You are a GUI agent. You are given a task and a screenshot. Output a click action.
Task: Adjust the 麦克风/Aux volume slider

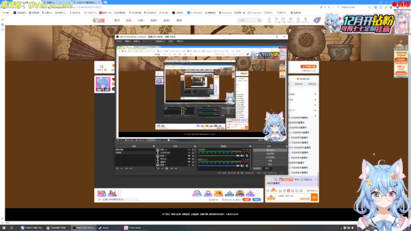point(219,165)
